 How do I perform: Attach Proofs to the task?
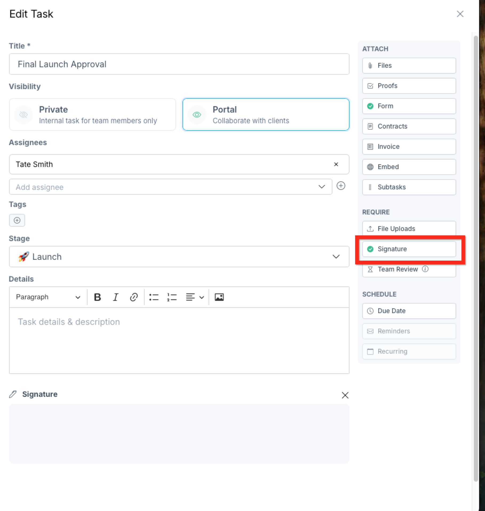tap(409, 86)
